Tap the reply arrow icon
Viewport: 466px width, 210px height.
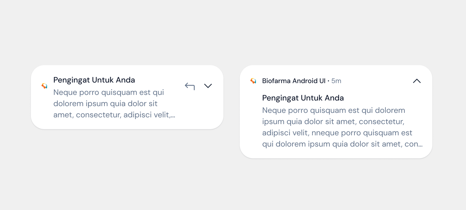(190, 86)
